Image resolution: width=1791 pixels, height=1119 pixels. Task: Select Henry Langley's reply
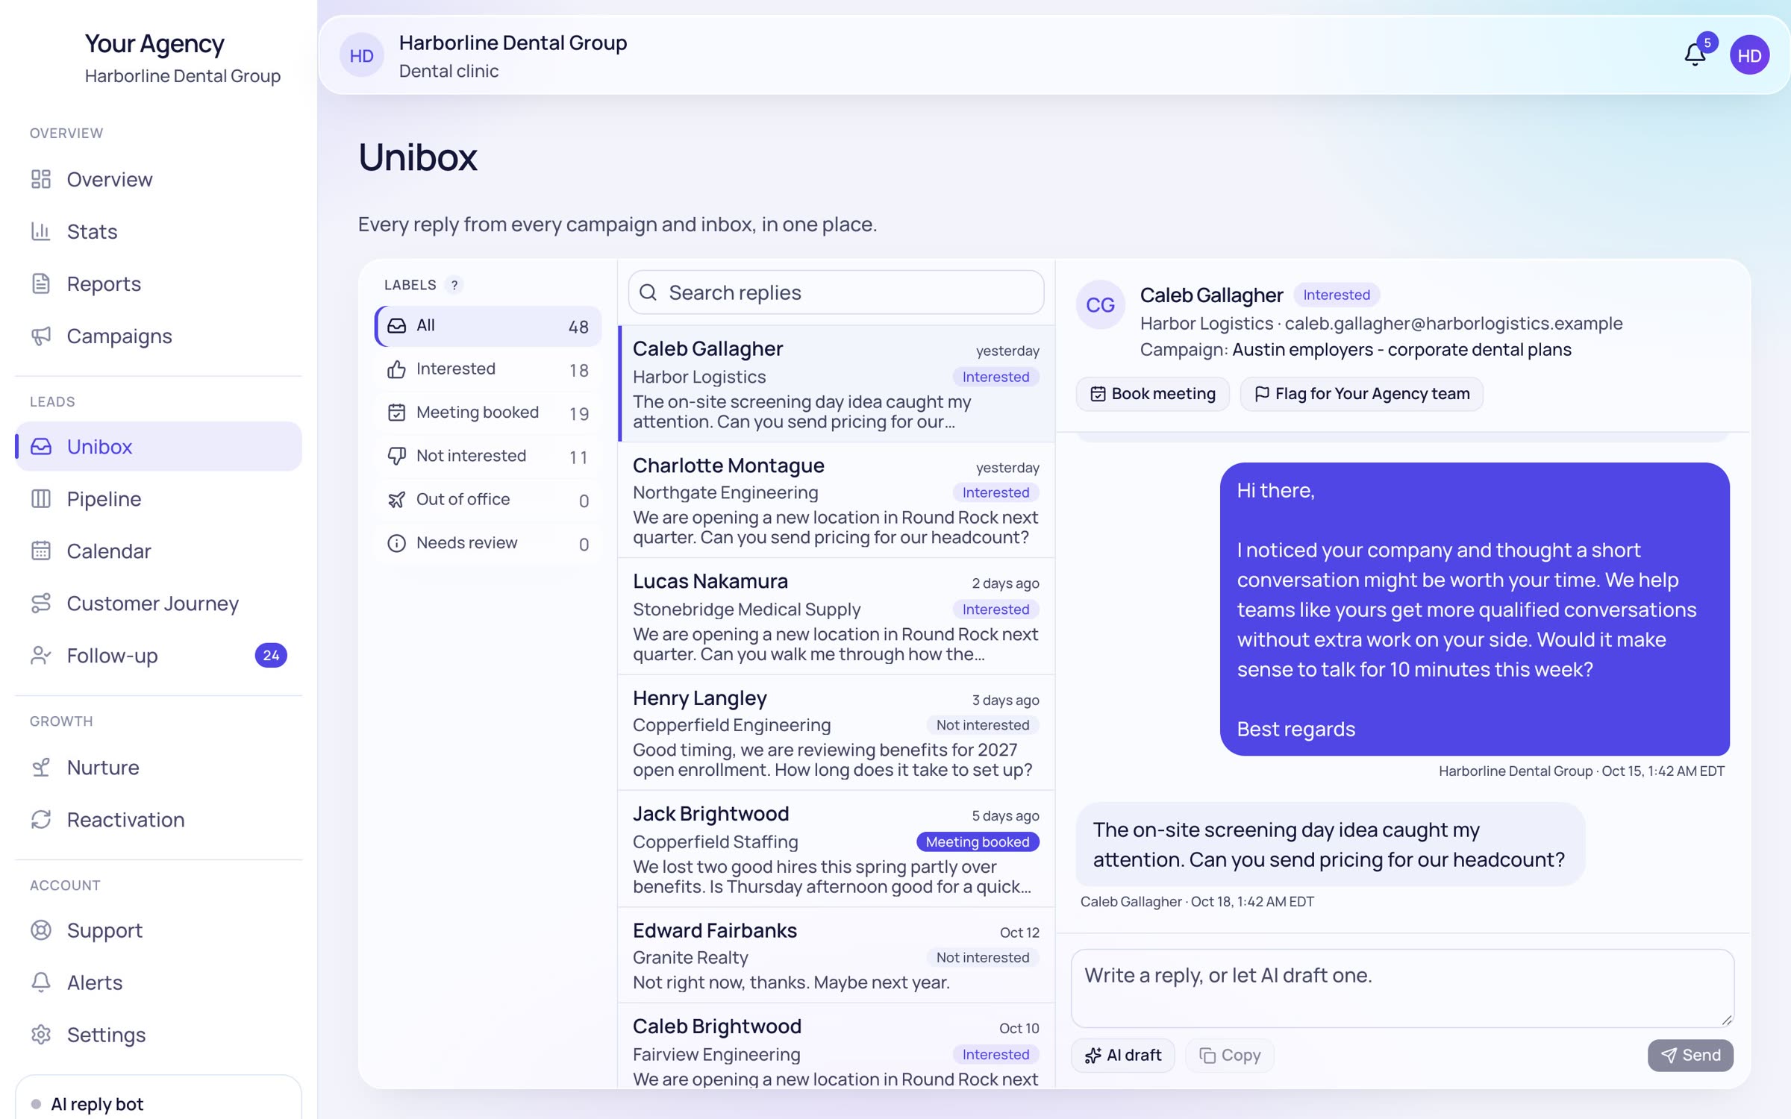tap(836, 733)
